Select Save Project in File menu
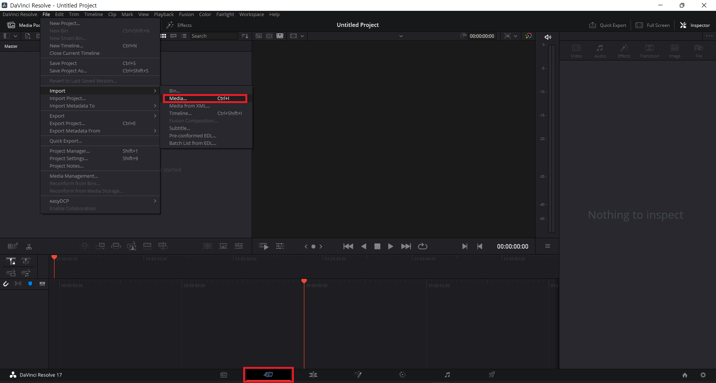The height and width of the screenshot is (383, 716). 100,63
